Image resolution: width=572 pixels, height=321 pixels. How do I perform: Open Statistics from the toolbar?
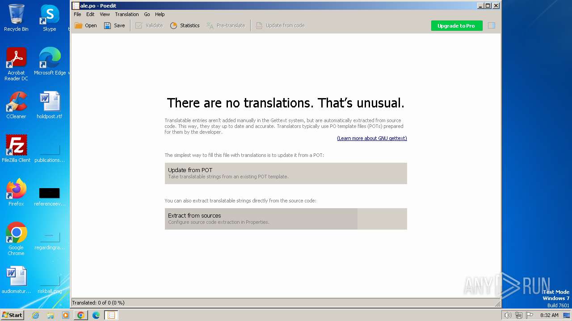click(x=185, y=25)
